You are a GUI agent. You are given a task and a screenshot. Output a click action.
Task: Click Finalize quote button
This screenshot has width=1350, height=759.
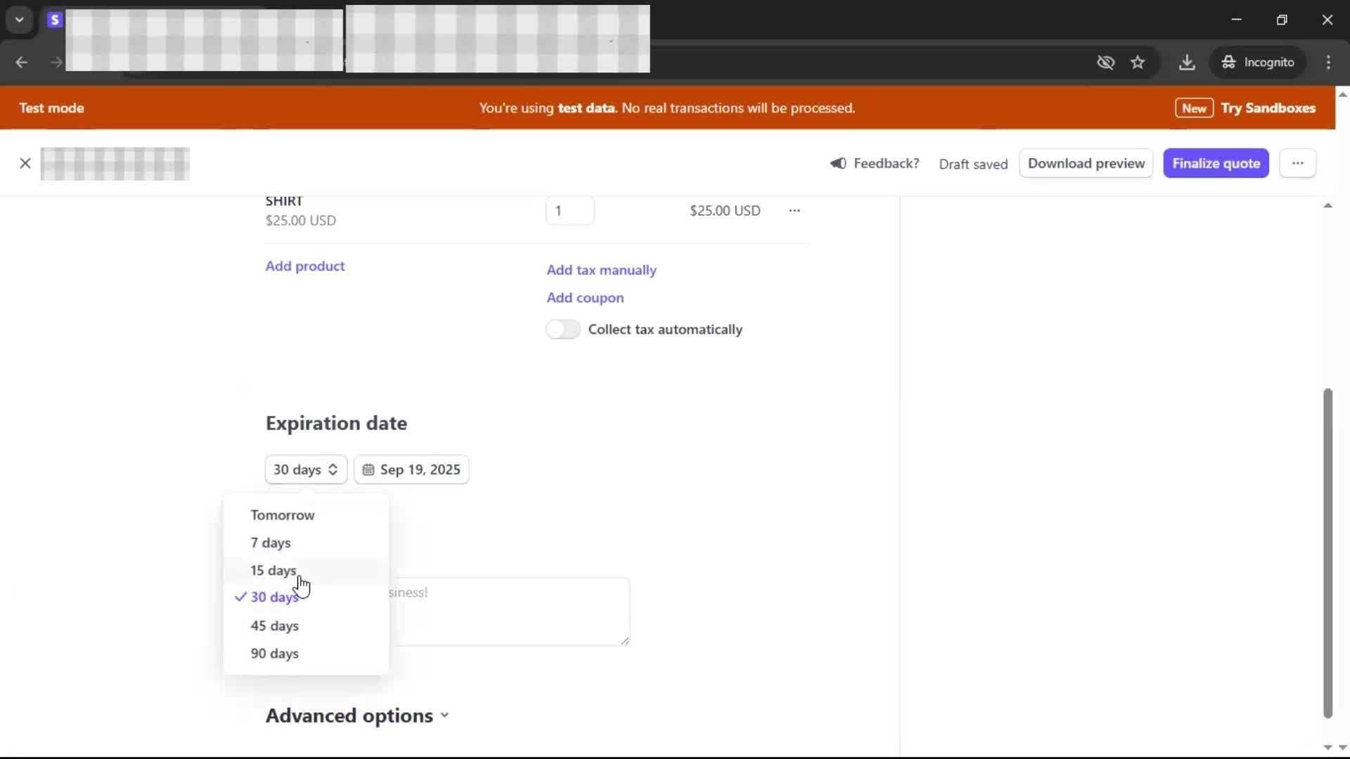click(x=1216, y=163)
